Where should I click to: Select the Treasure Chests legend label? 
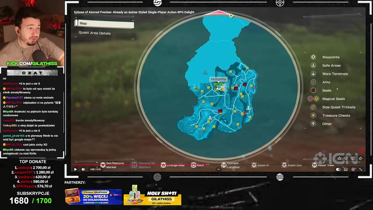point(336,116)
